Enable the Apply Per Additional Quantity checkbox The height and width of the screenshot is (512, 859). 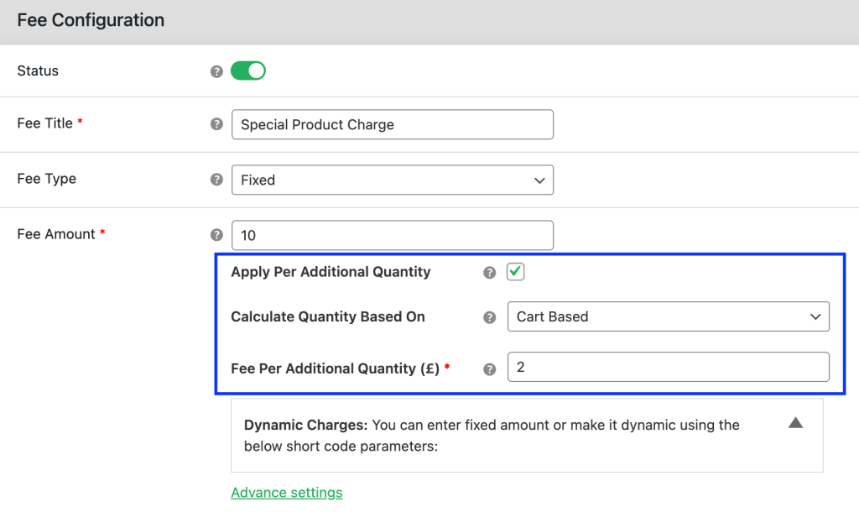pyautogui.click(x=515, y=271)
